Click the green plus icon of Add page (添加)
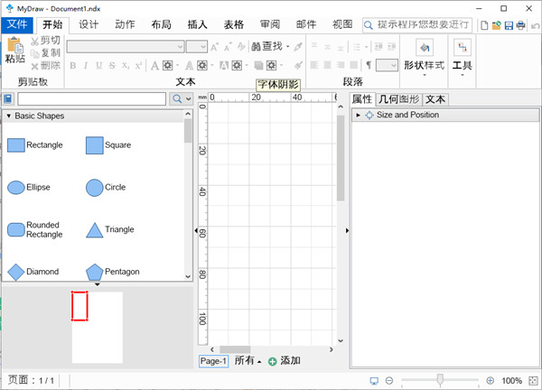Viewport: 542px width, 390px height. pyautogui.click(x=273, y=361)
